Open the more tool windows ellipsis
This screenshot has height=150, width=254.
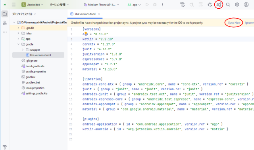(5, 32)
